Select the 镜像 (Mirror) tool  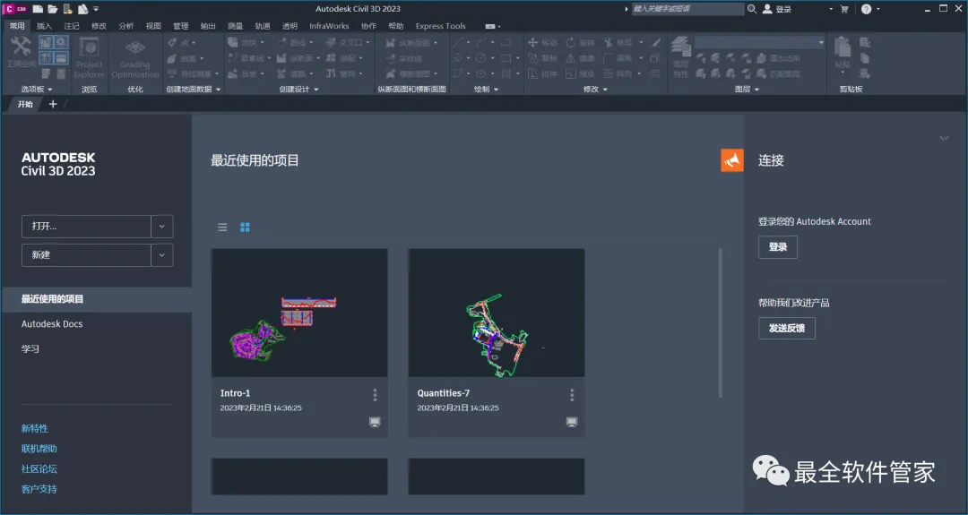pyautogui.click(x=580, y=58)
